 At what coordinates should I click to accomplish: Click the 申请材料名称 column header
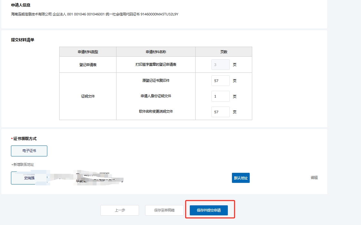click(156, 52)
